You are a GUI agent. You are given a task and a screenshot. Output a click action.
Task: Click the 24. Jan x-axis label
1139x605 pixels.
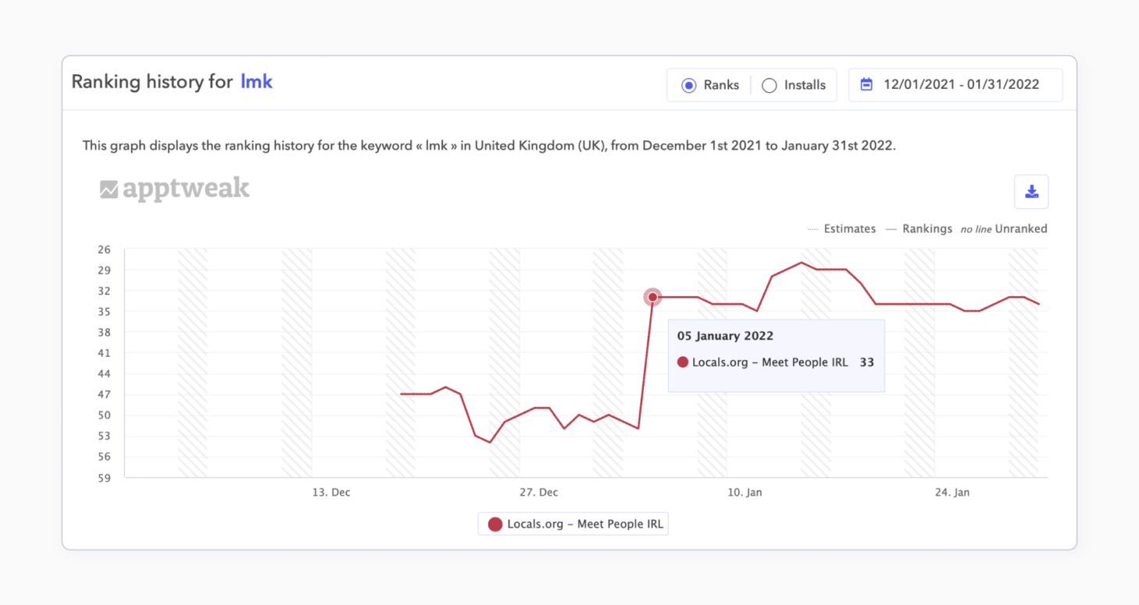(x=952, y=493)
